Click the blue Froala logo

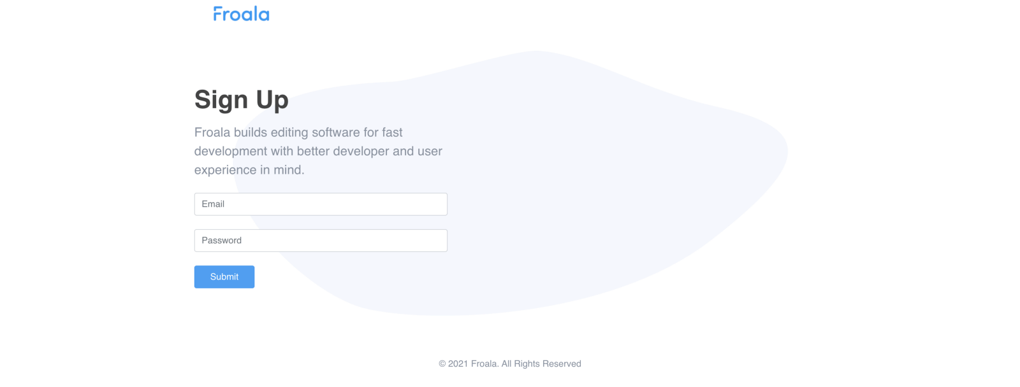[x=241, y=14]
